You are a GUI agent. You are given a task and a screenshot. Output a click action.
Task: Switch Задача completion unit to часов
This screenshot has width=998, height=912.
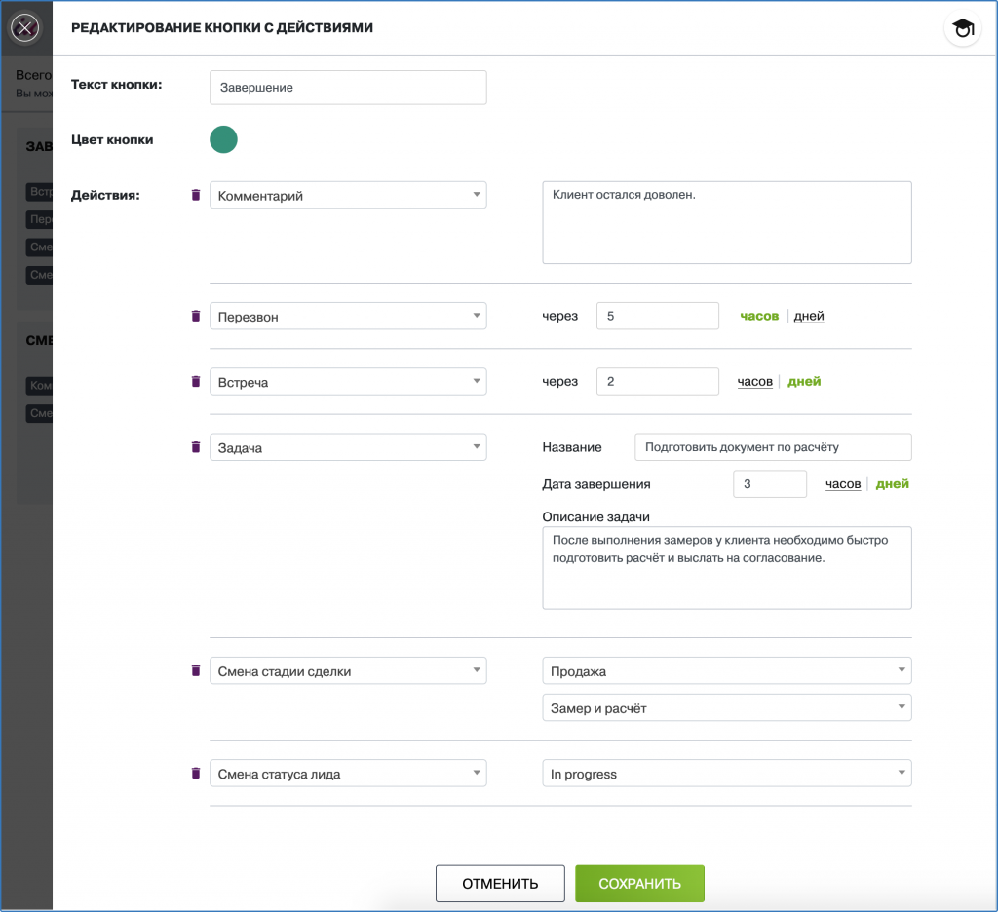[842, 484]
